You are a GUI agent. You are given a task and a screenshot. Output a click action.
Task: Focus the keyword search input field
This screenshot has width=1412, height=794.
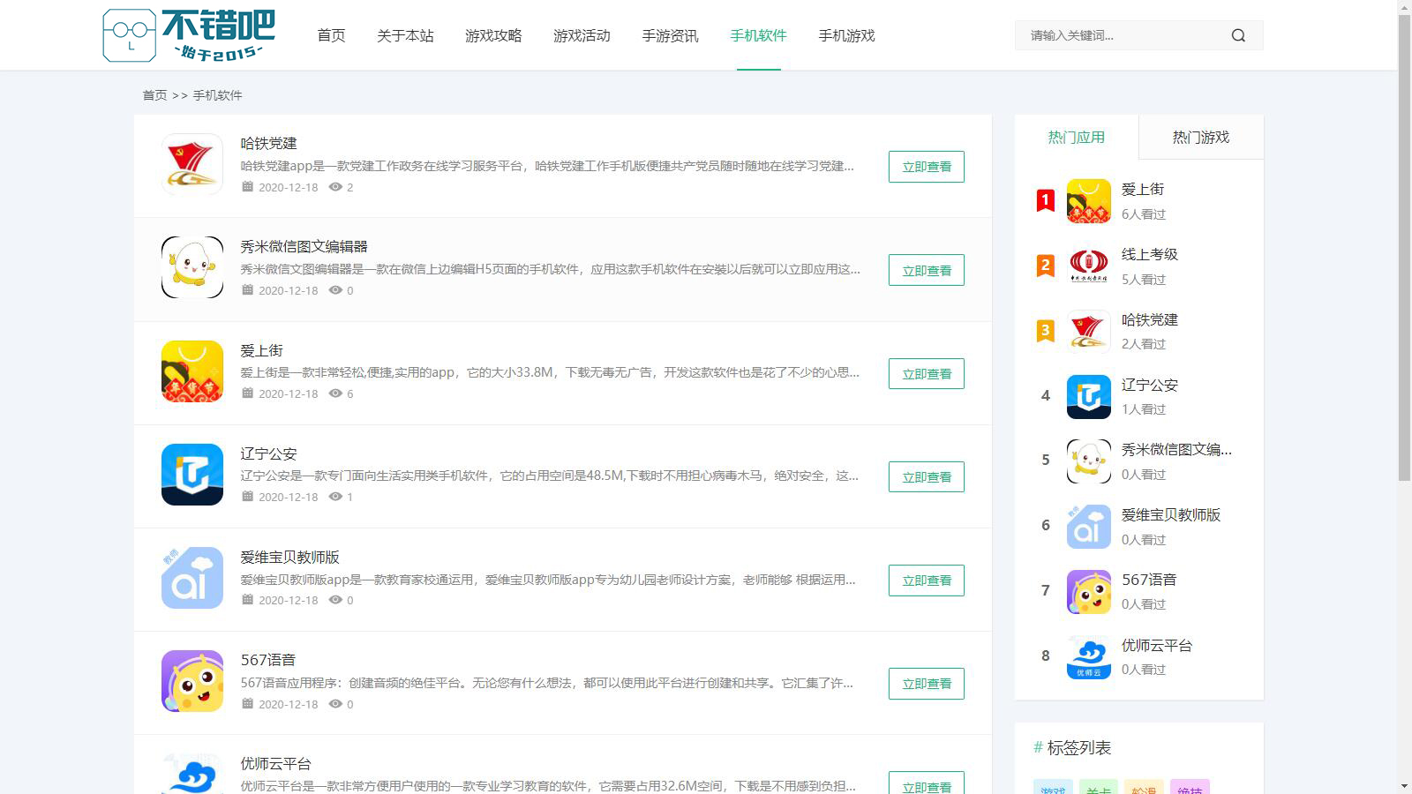click(x=1121, y=35)
